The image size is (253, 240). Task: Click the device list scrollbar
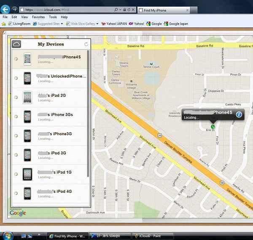click(88, 113)
